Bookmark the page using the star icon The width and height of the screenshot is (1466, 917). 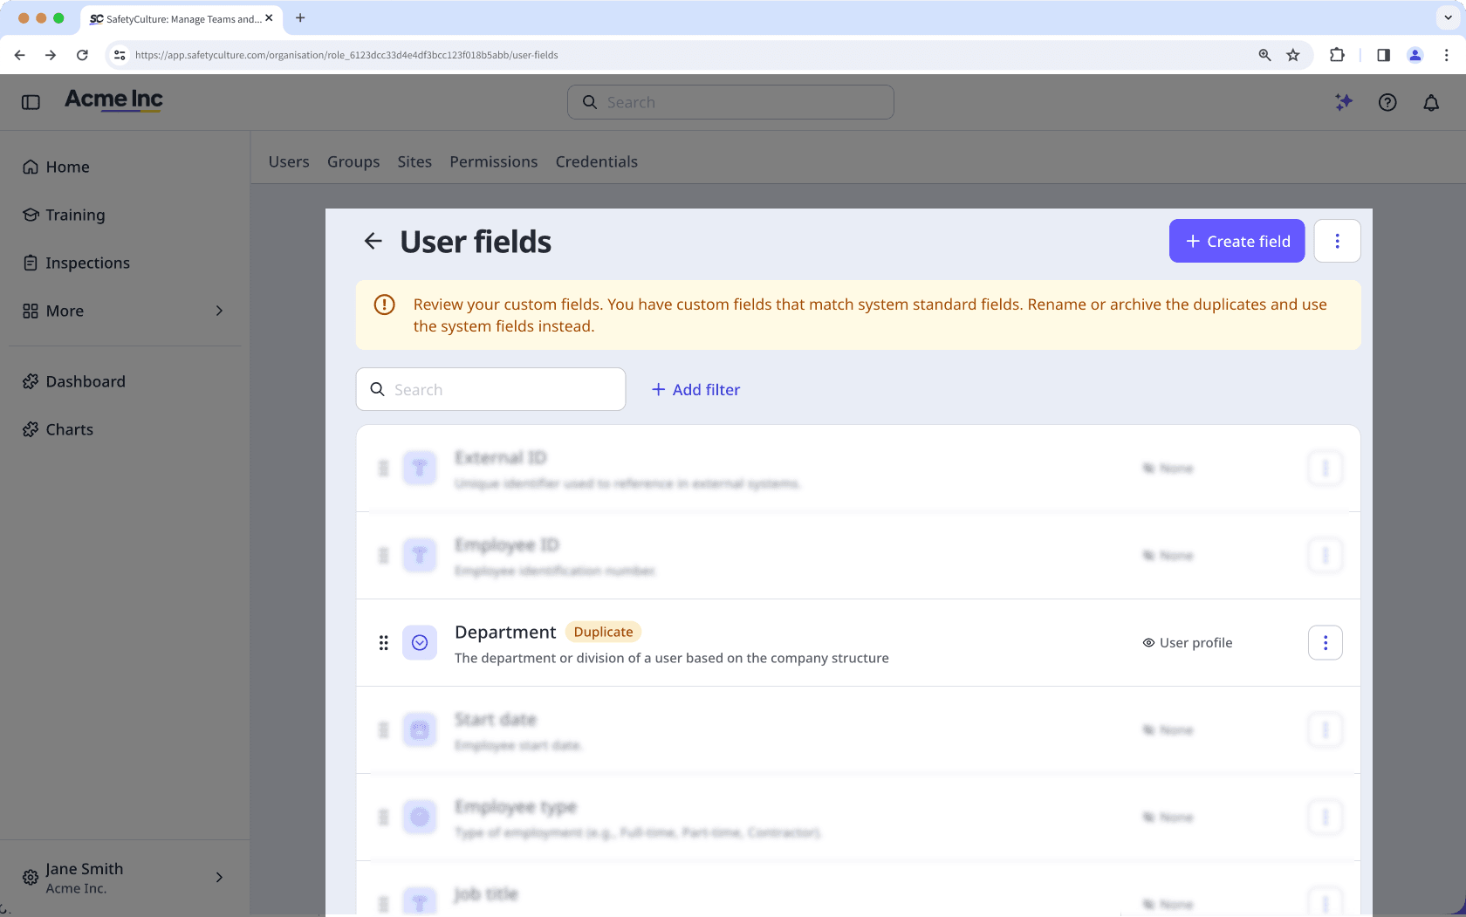click(1292, 54)
